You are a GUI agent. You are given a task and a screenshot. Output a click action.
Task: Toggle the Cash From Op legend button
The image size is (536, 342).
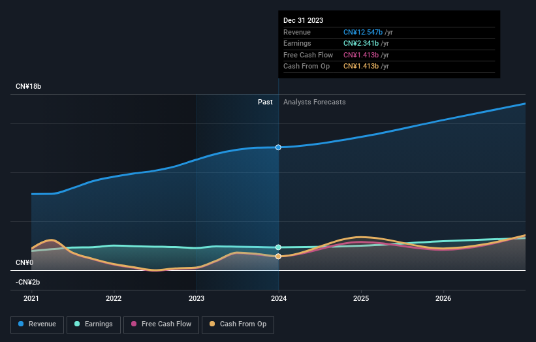coord(238,324)
